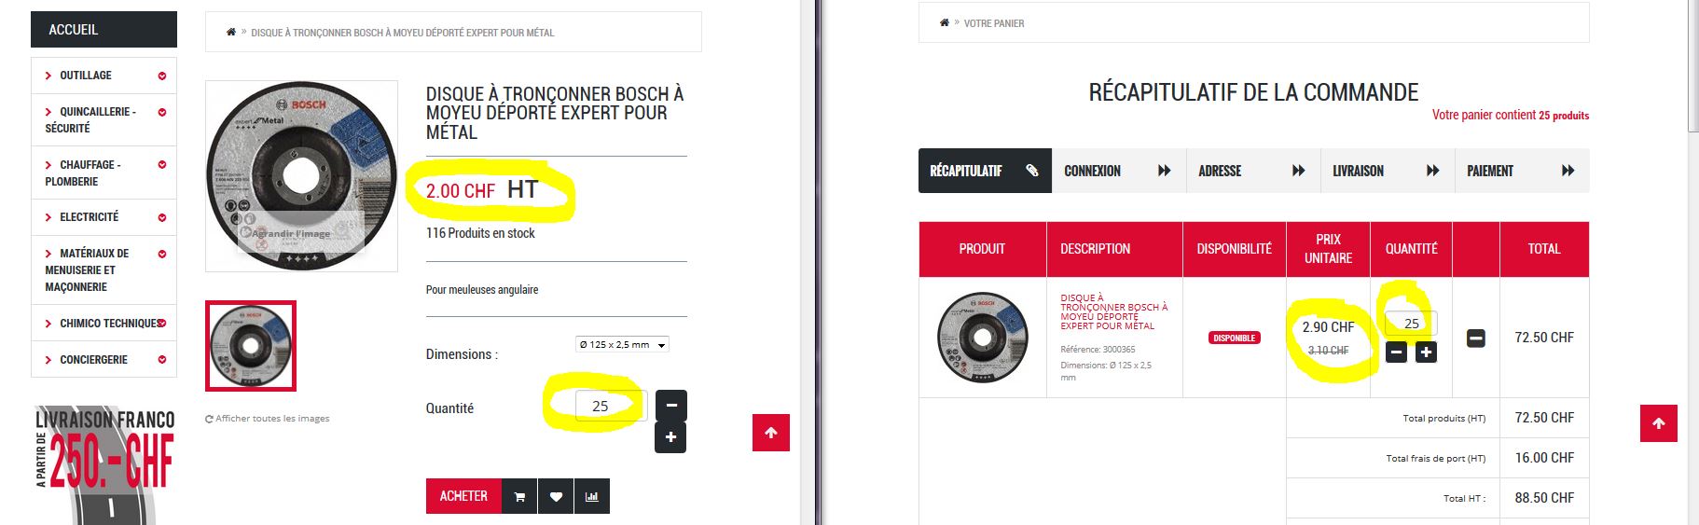Expand the OUTILLAGE category
The height and width of the screenshot is (525, 1699).
pos(104,76)
